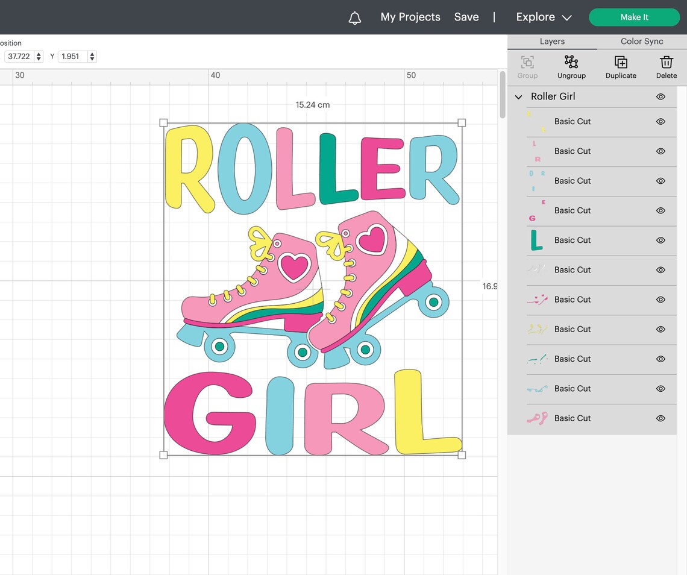Collapse the Roller Girl layer group

click(x=518, y=96)
